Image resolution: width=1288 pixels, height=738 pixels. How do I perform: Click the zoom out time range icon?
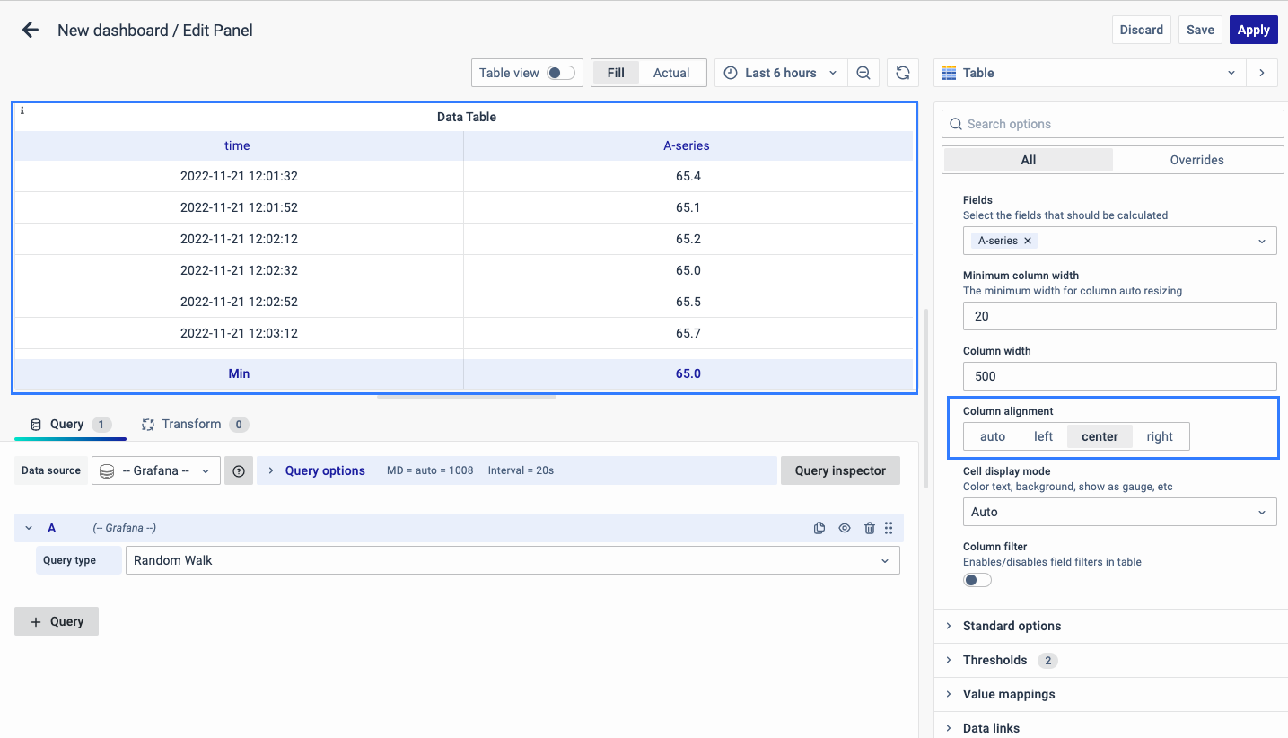coord(863,73)
